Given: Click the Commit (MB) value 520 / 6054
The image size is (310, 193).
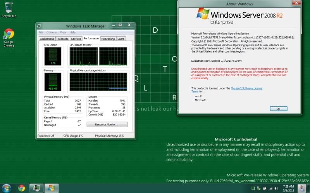Looking at the screenshot, I should point(119,115).
